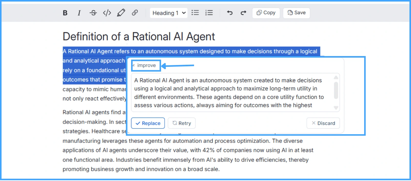Apply inline code formatting
The image size is (411, 181).
pyautogui.click(x=107, y=13)
